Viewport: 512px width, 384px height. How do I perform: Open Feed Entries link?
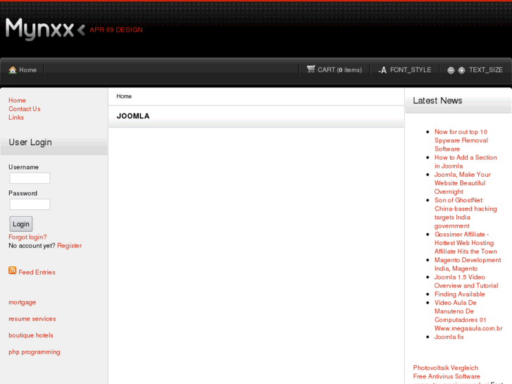point(37,272)
